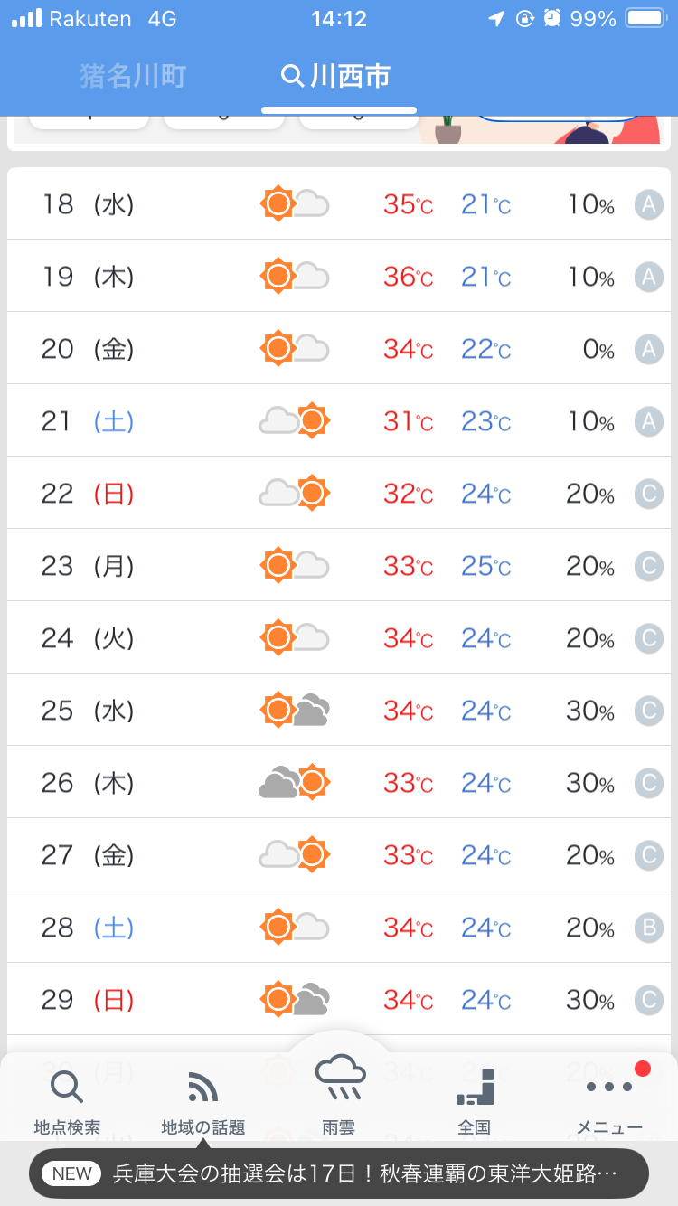This screenshot has height=1206, width=678.
Task: Open the 兵庫大会 news banner
Action: point(363,1173)
